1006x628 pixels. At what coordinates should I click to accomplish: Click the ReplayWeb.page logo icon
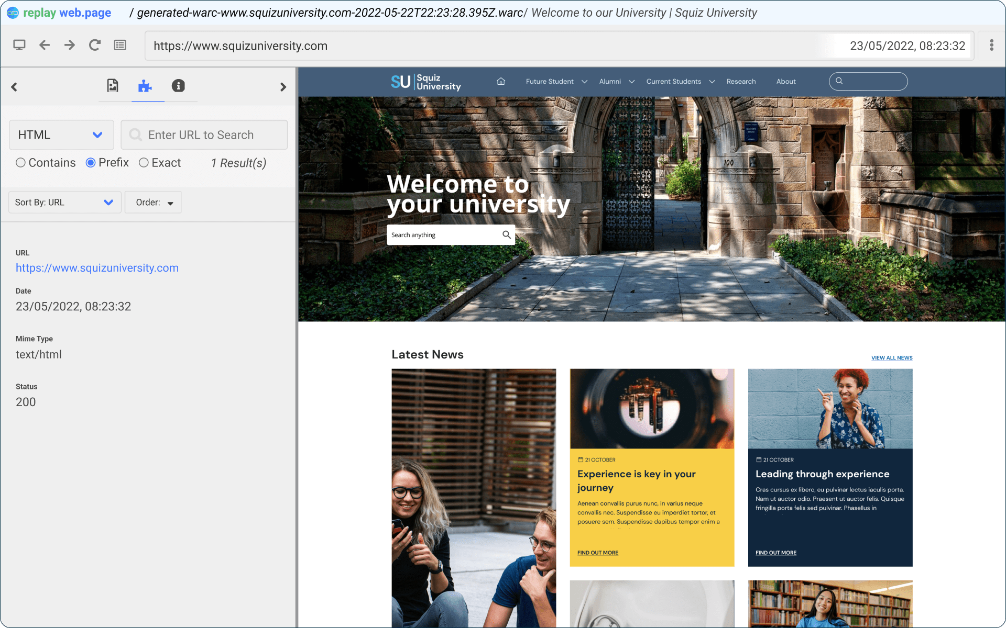(13, 13)
